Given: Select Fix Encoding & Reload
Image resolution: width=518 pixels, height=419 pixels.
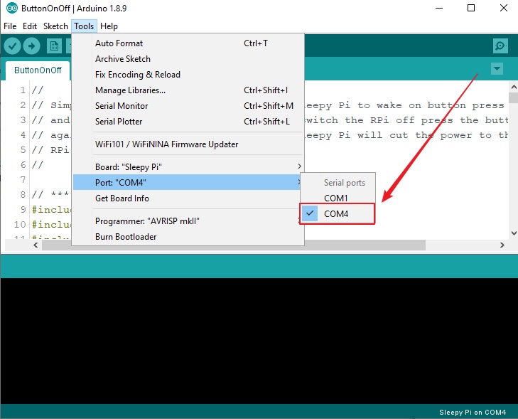Looking at the screenshot, I should click(x=188, y=75).
